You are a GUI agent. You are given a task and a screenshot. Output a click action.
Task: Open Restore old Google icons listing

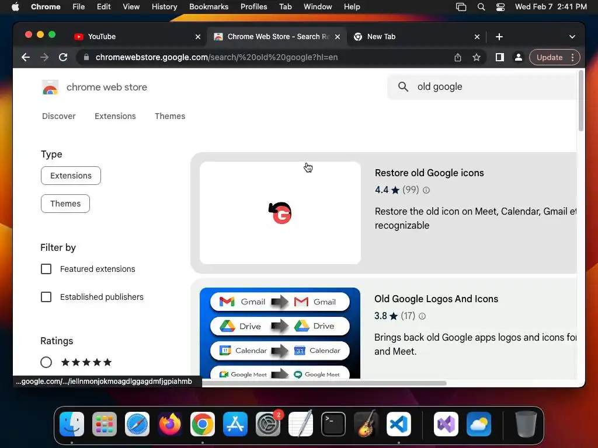[x=429, y=173]
